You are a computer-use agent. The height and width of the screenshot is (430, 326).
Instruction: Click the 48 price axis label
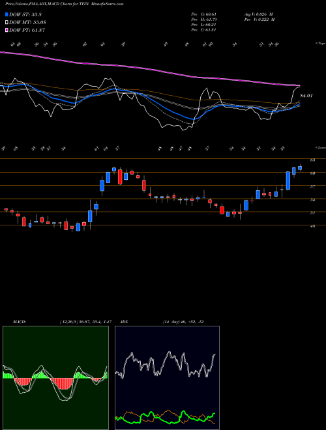[312, 227]
